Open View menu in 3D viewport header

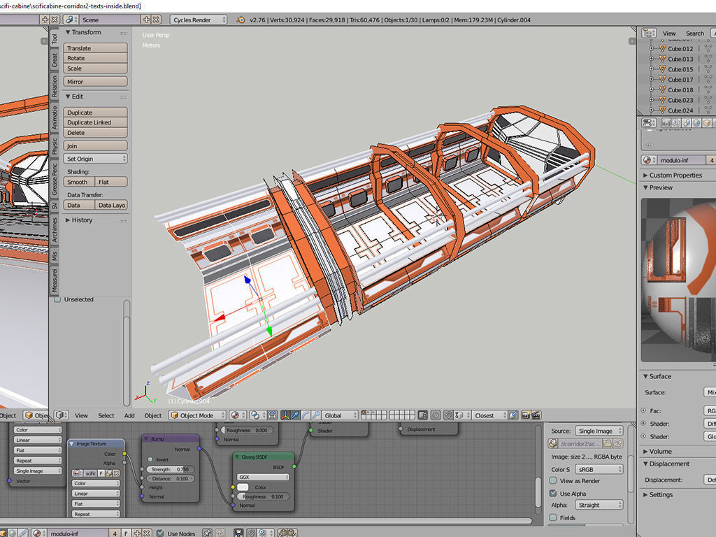pos(81,415)
